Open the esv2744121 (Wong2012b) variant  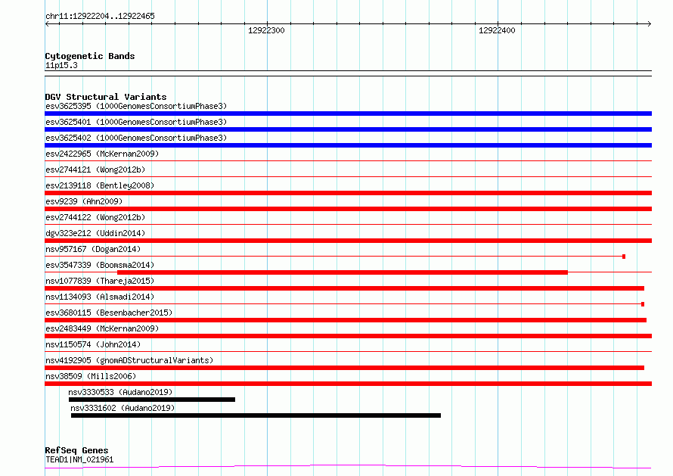point(95,170)
